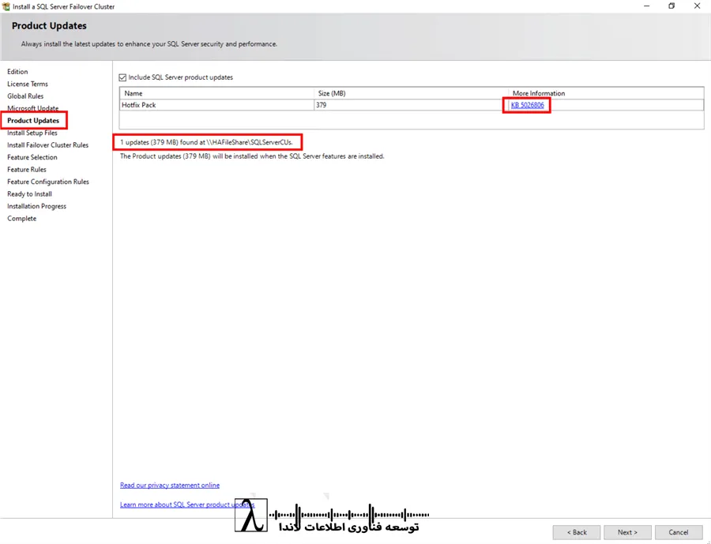Click the Size (MB) column header
The image size is (711, 544).
click(x=412, y=93)
